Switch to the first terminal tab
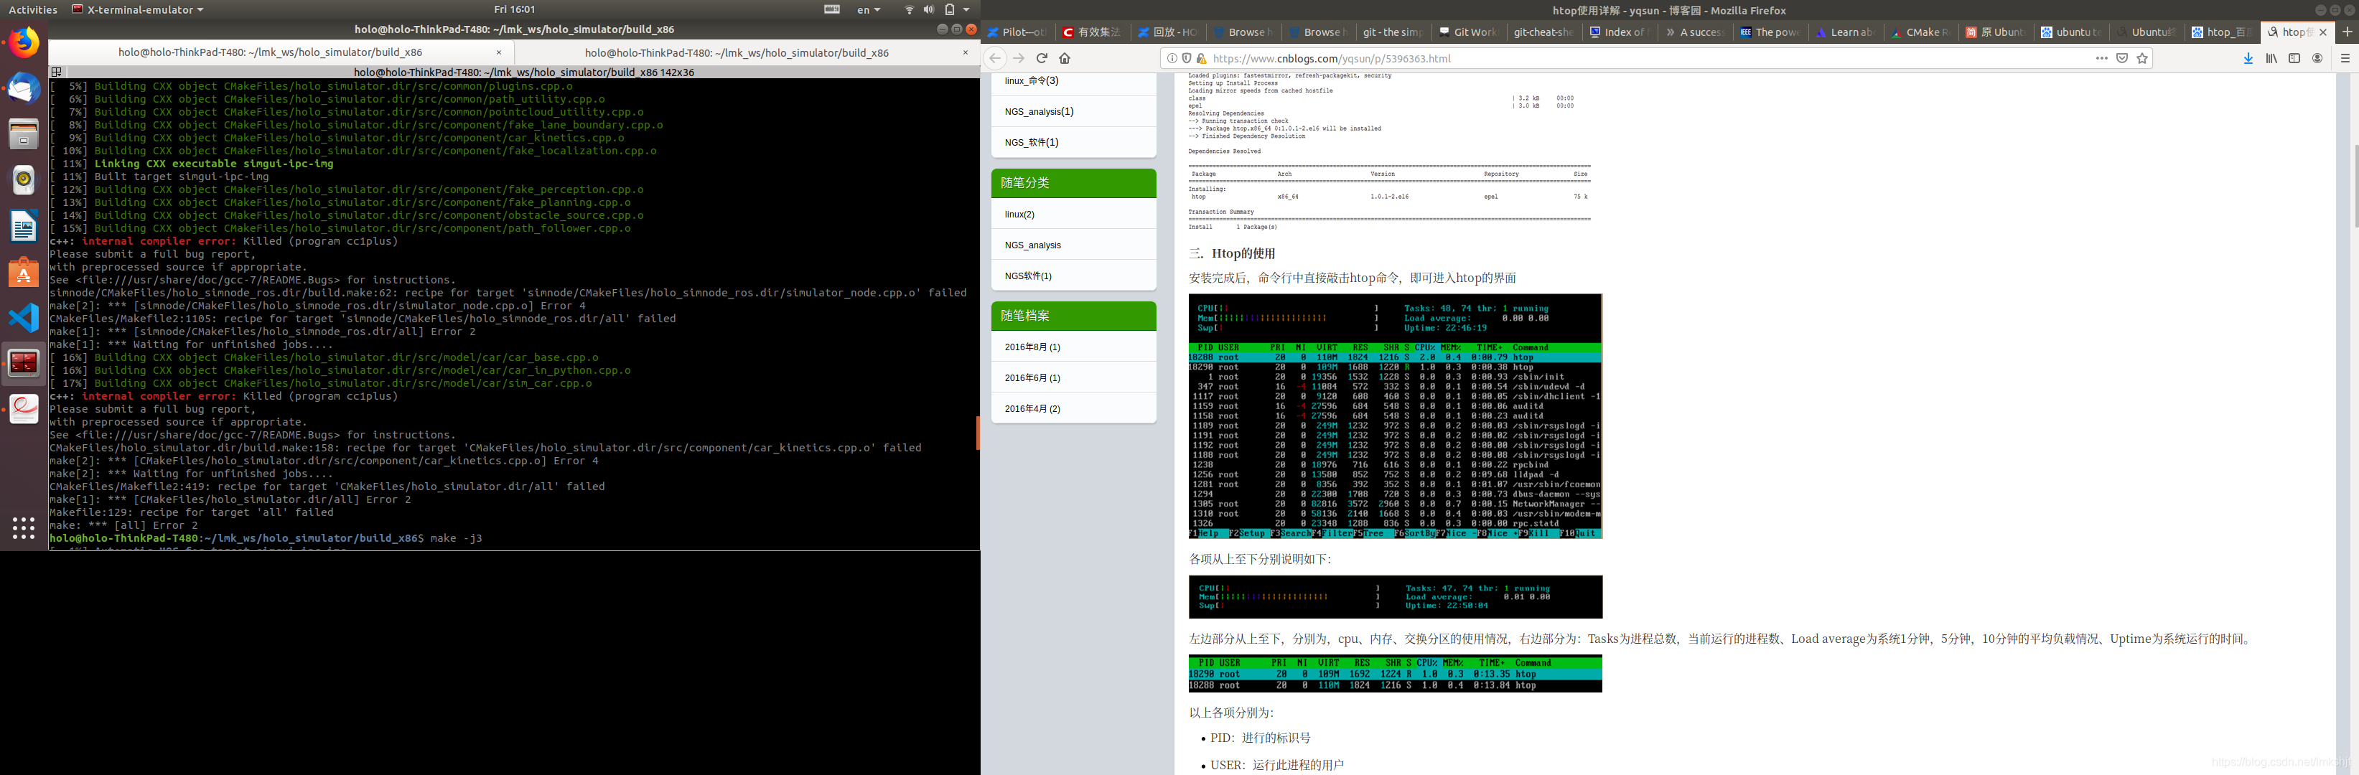Viewport: 2359px width, 775px height. pyautogui.click(x=270, y=52)
